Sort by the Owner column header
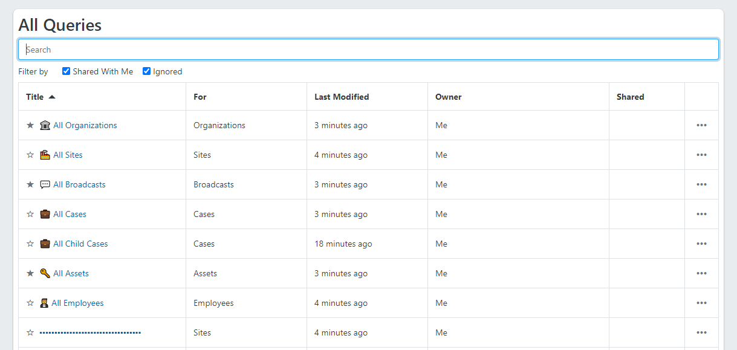Image resolution: width=737 pixels, height=350 pixels. pos(448,97)
